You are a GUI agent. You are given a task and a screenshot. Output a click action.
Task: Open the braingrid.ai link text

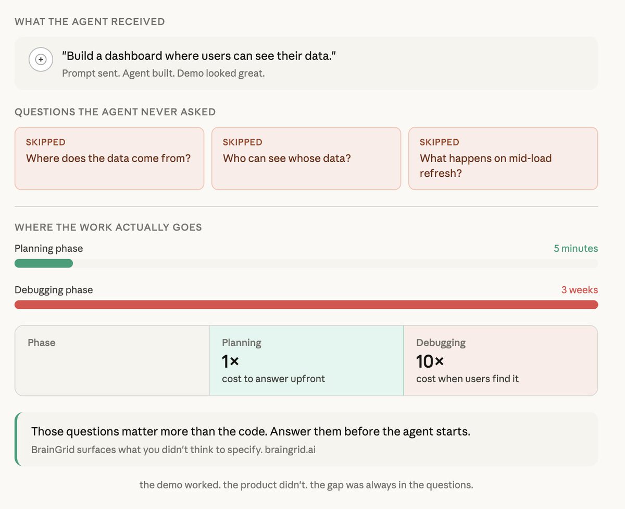(x=290, y=449)
